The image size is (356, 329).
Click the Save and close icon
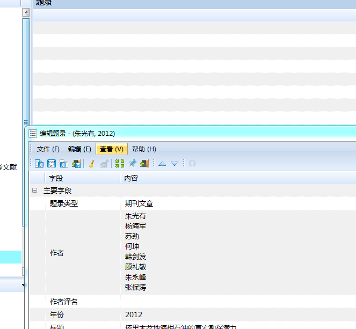[76, 163]
